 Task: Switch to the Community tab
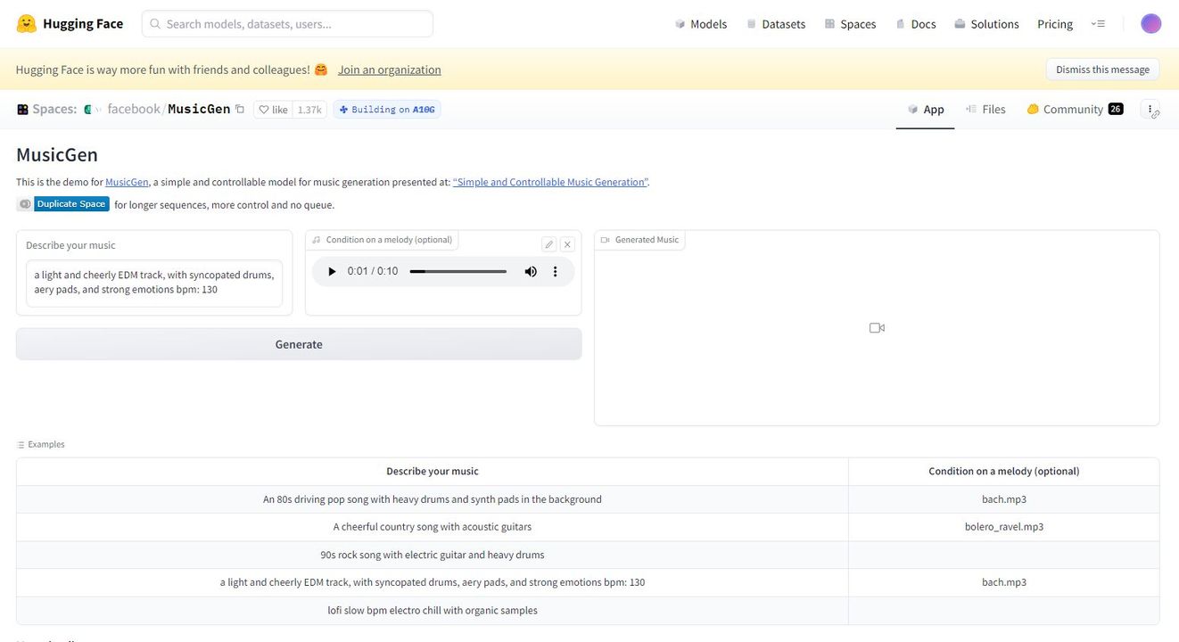(1075, 110)
